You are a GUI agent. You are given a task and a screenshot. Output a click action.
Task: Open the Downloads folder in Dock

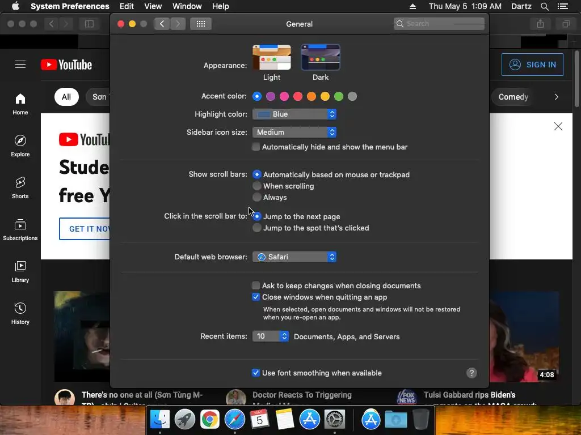tap(395, 419)
